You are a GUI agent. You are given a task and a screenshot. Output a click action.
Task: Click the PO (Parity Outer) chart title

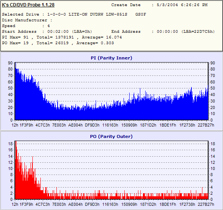[x=111, y=136]
